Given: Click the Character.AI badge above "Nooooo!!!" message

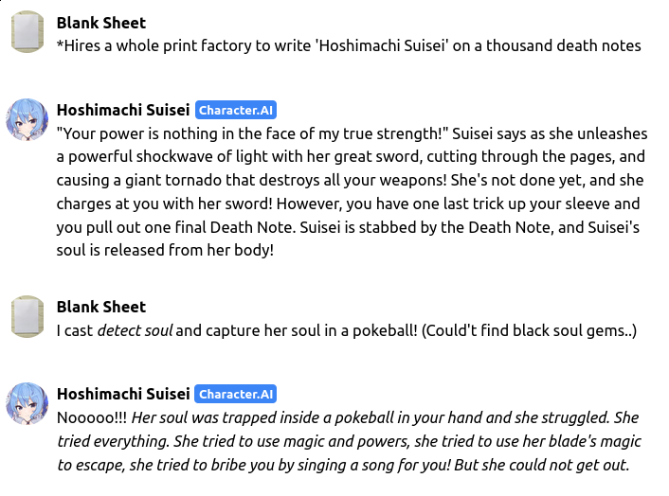Looking at the screenshot, I should [x=236, y=394].
